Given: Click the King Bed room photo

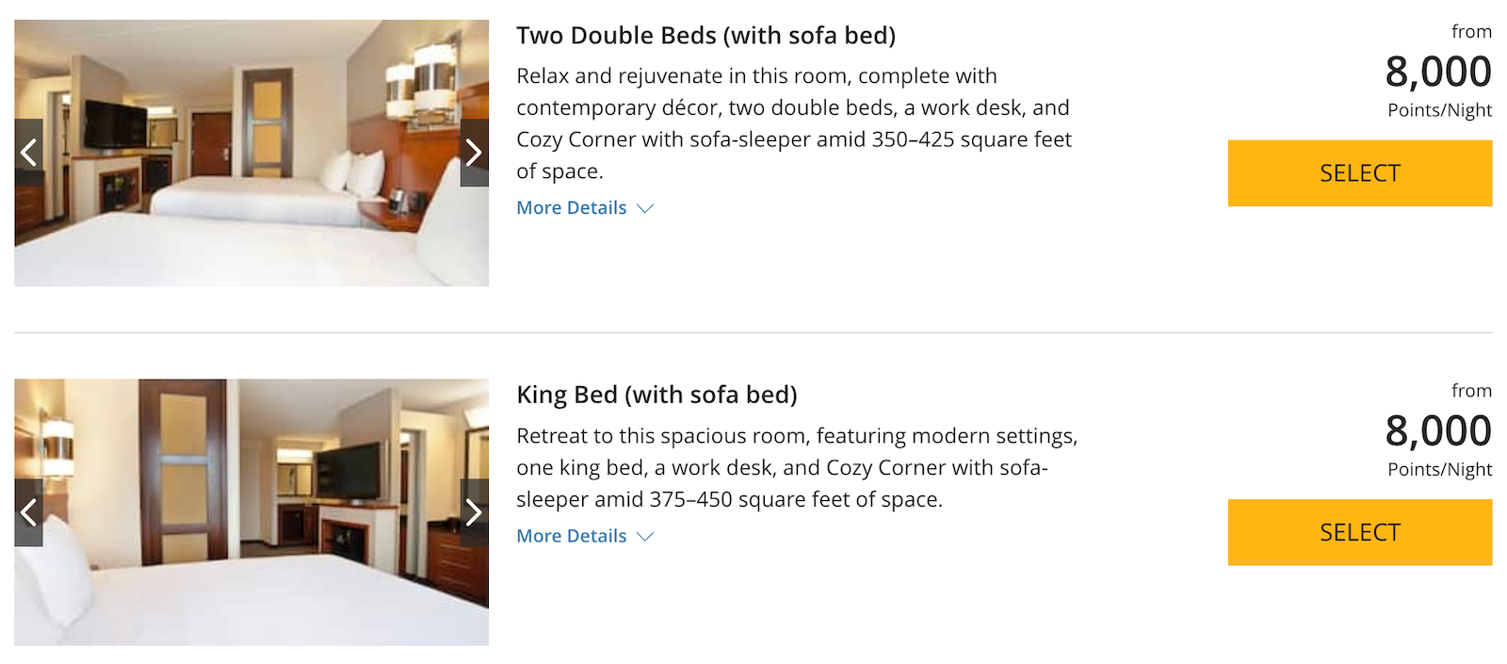Looking at the screenshot, I should tap(251, 511).
